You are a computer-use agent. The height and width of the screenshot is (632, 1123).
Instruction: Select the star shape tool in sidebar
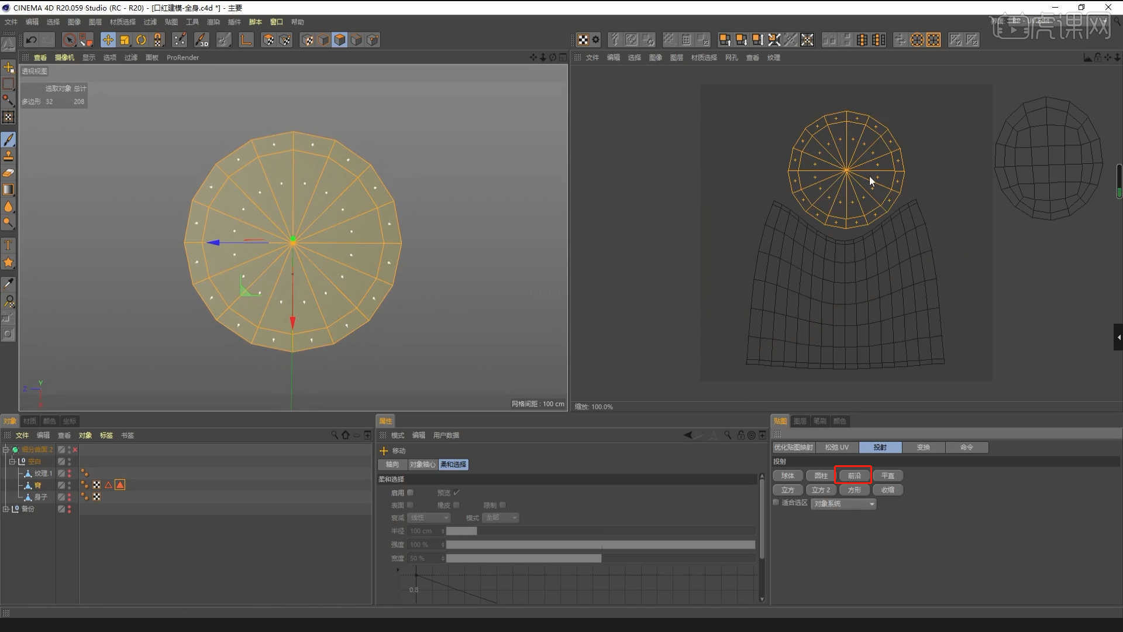point(8,262)
